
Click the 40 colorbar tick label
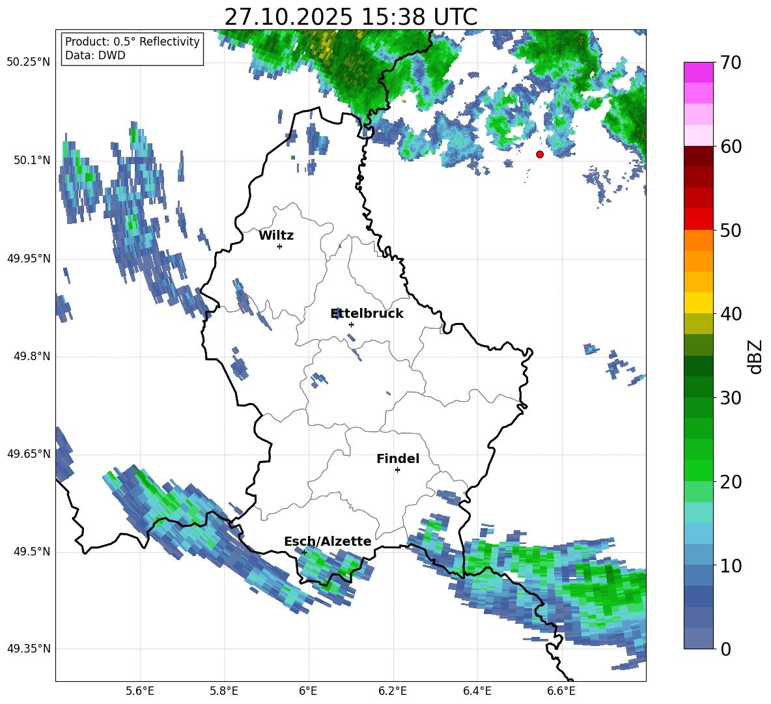(x=731, y=314)
